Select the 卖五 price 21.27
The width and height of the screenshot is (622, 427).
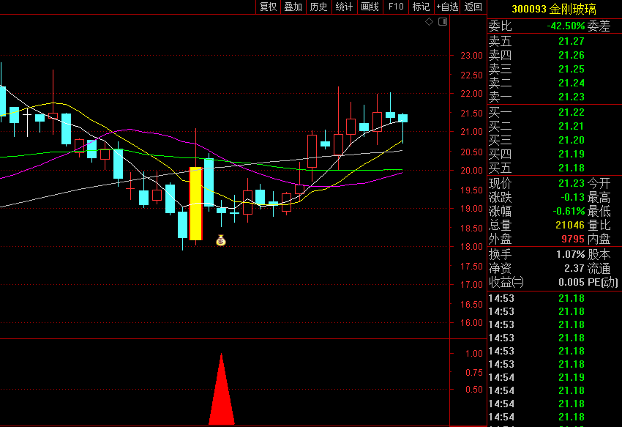pyautogui.click(x=572, y=41)
